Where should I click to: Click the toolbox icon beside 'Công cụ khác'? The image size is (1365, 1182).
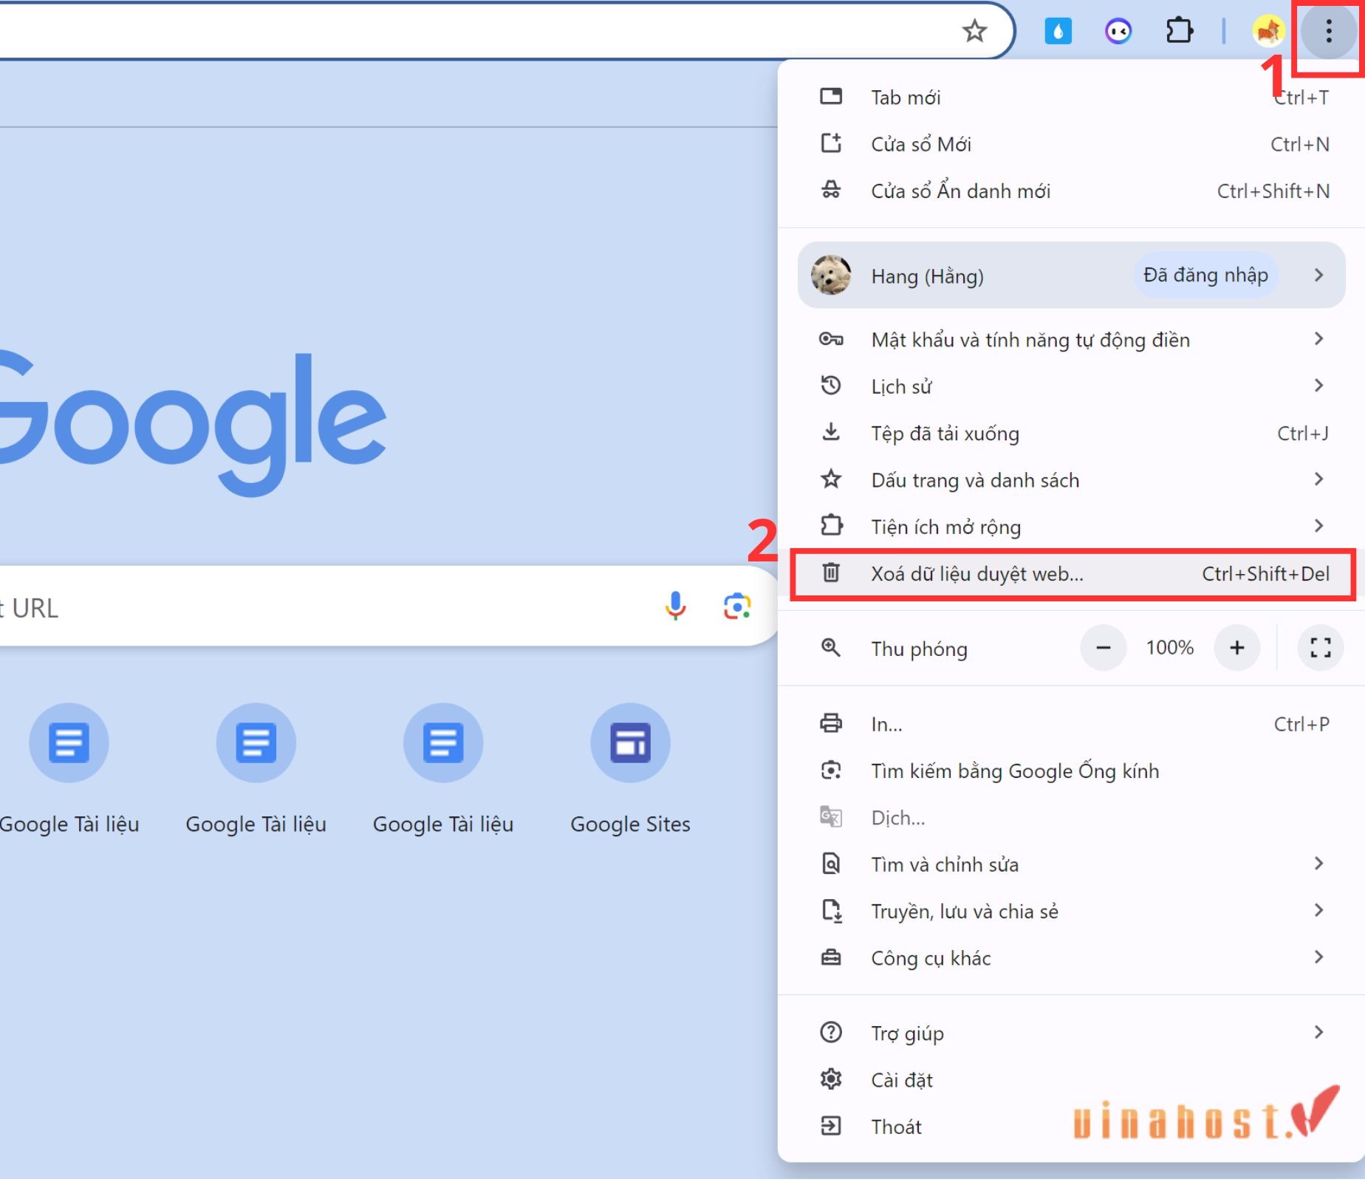coord(831,957)
